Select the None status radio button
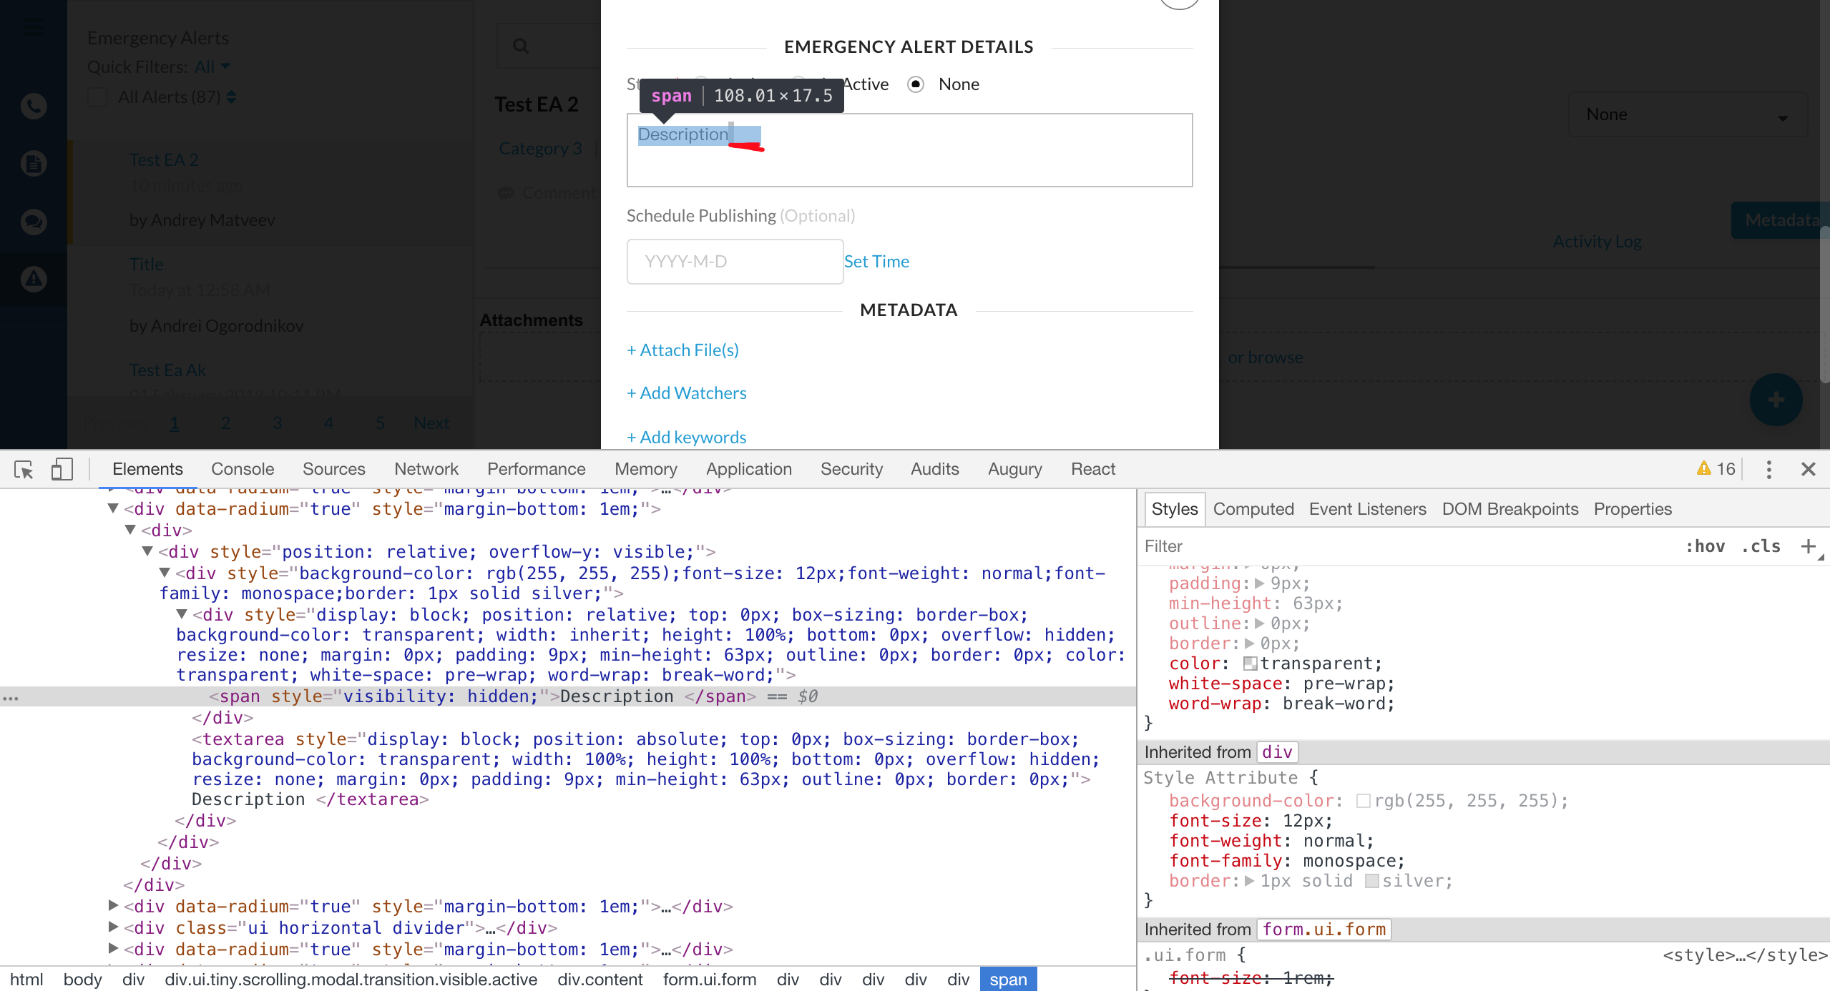Screen dimensions: 1830x991 pos(916,84)
